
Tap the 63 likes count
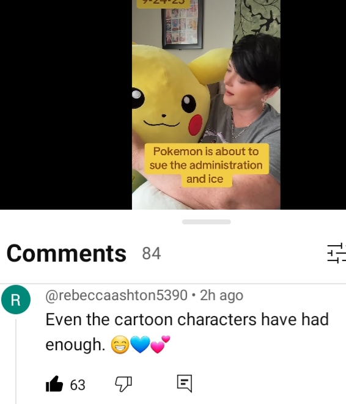(x=78, y=384)
